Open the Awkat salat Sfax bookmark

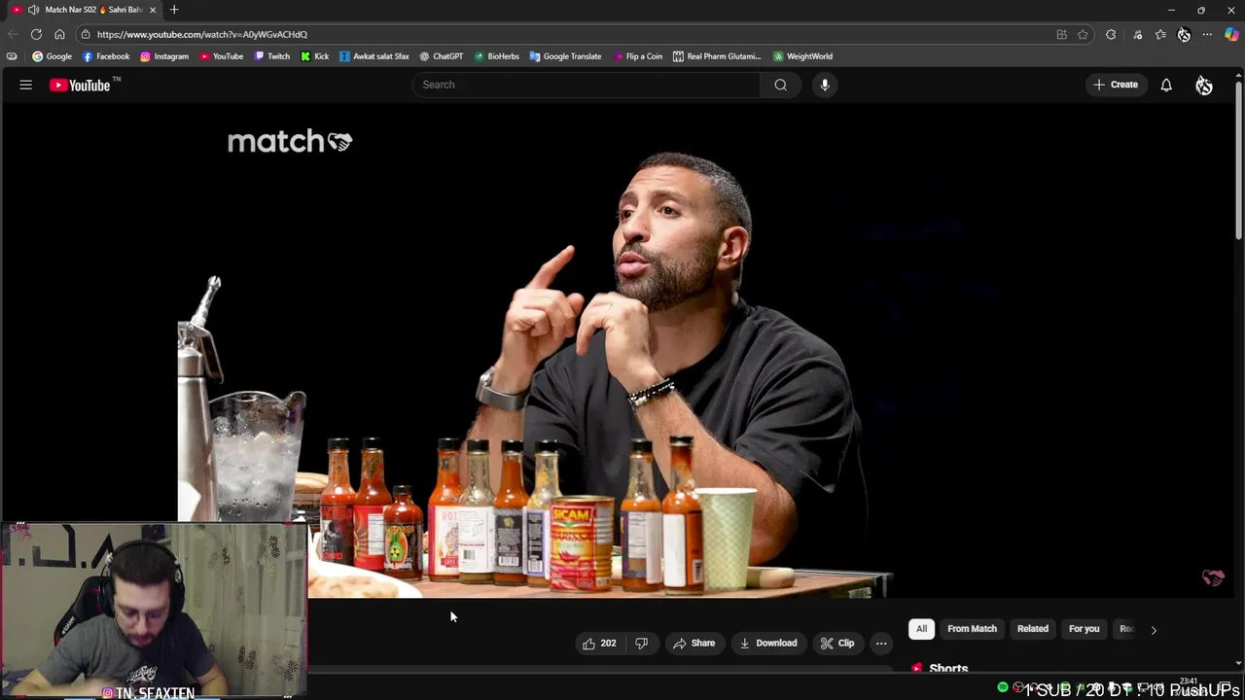(374, 56)
